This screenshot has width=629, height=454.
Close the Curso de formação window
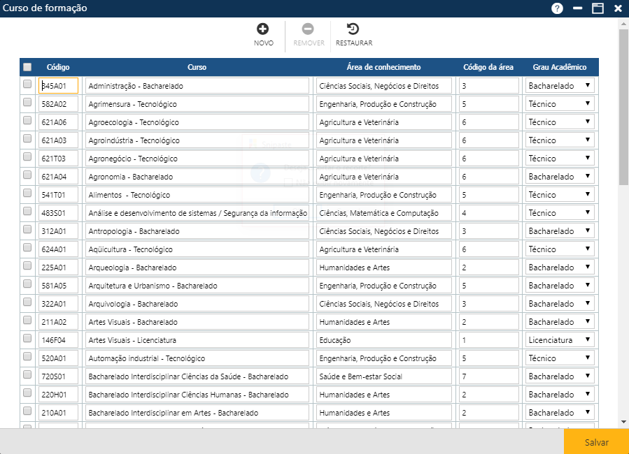point(618,8)
